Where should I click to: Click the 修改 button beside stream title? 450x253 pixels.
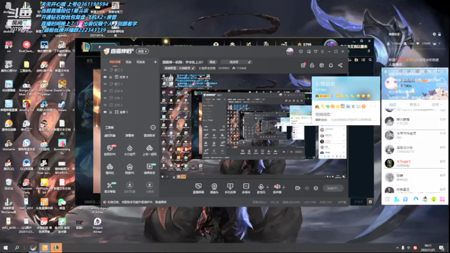213,62
